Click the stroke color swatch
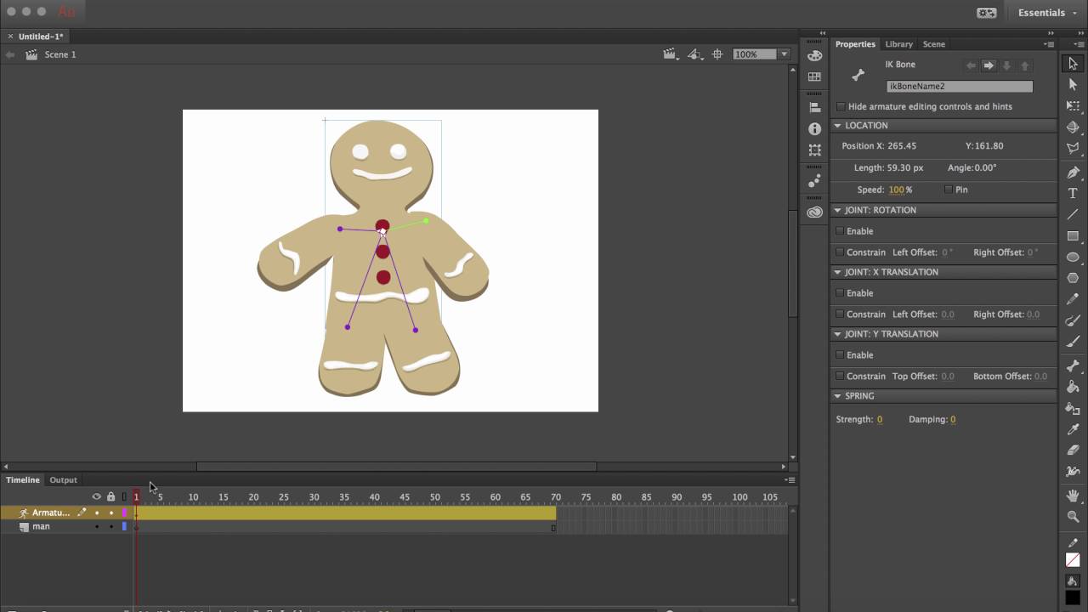Viewport: 1088px width, 612px height. pos(1073,560)
